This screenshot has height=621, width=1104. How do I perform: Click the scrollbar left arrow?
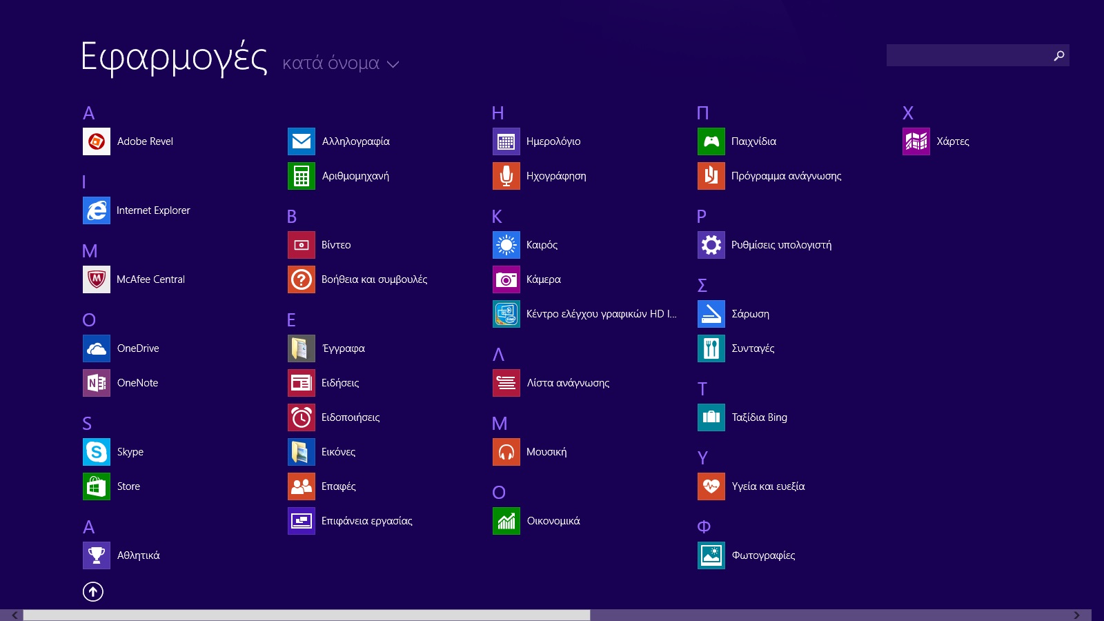pyautogui.click(x=14, y=615)
